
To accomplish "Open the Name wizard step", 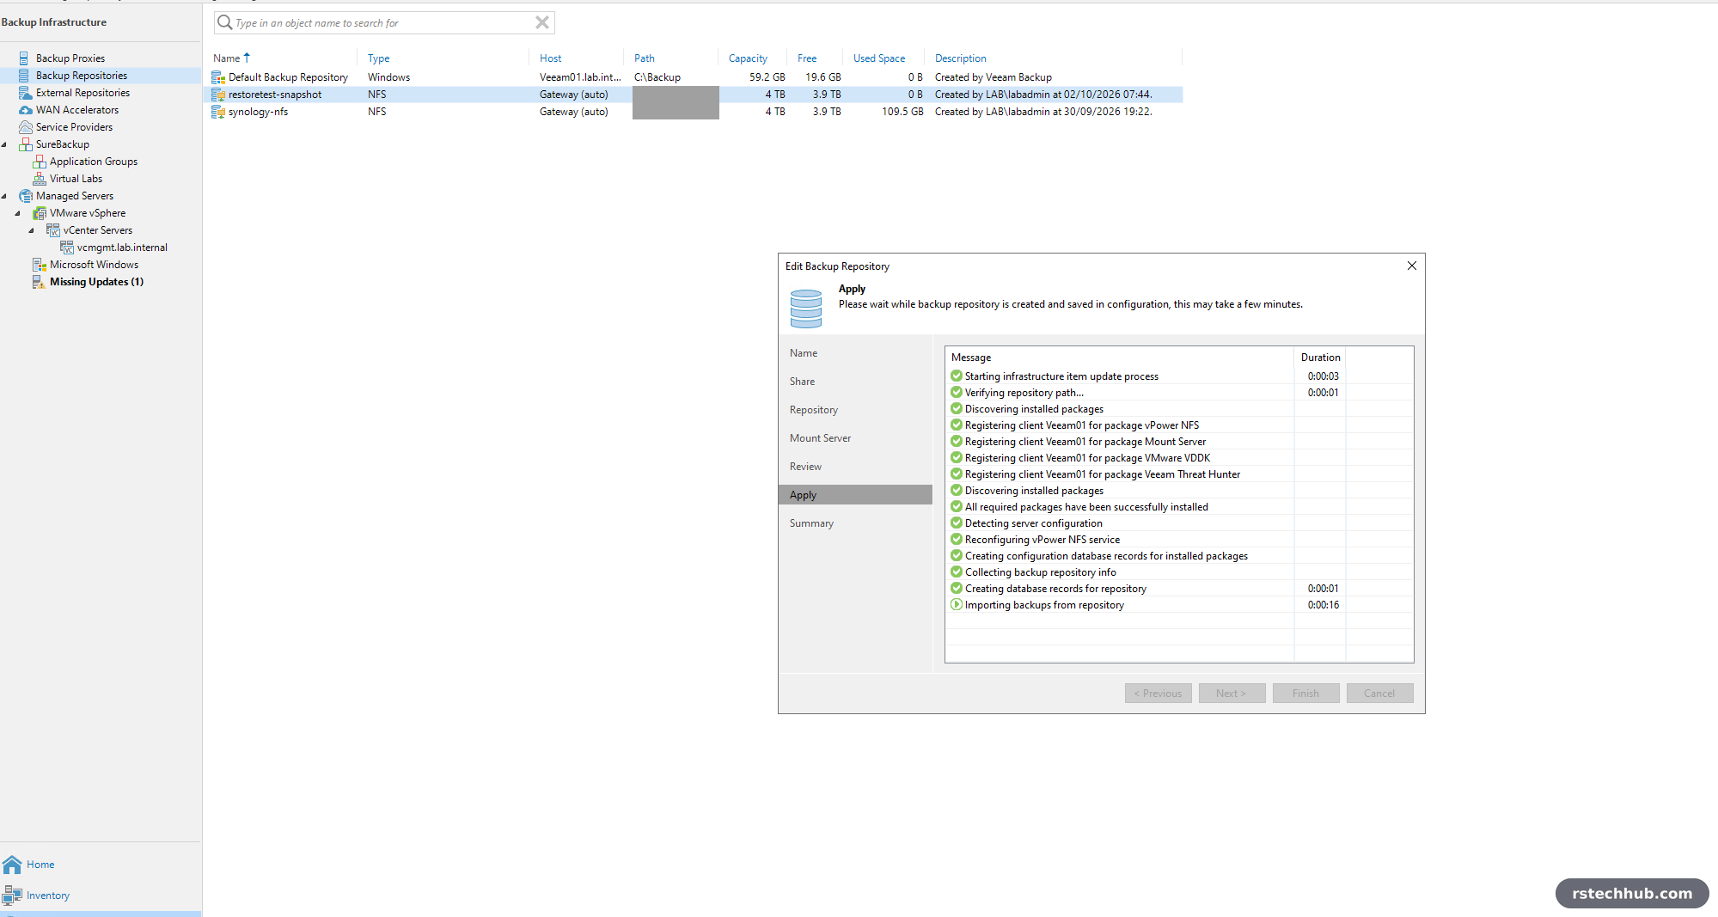I will (x=804, y=353).
